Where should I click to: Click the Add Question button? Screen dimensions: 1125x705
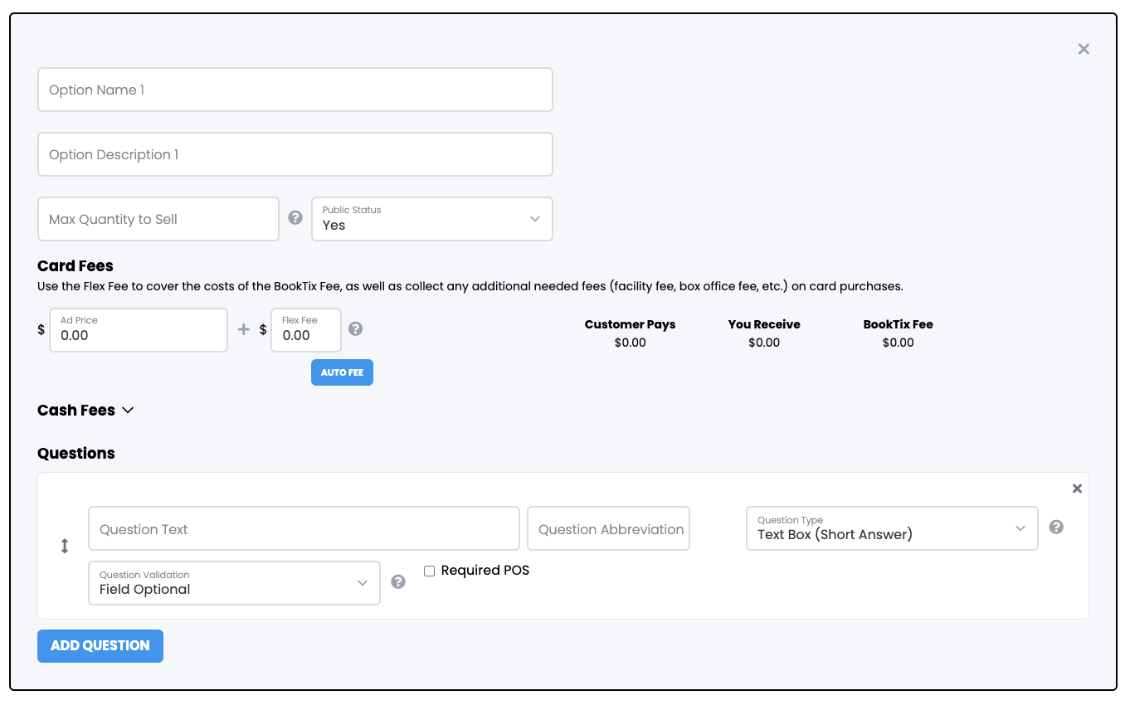tap(100, 646)
